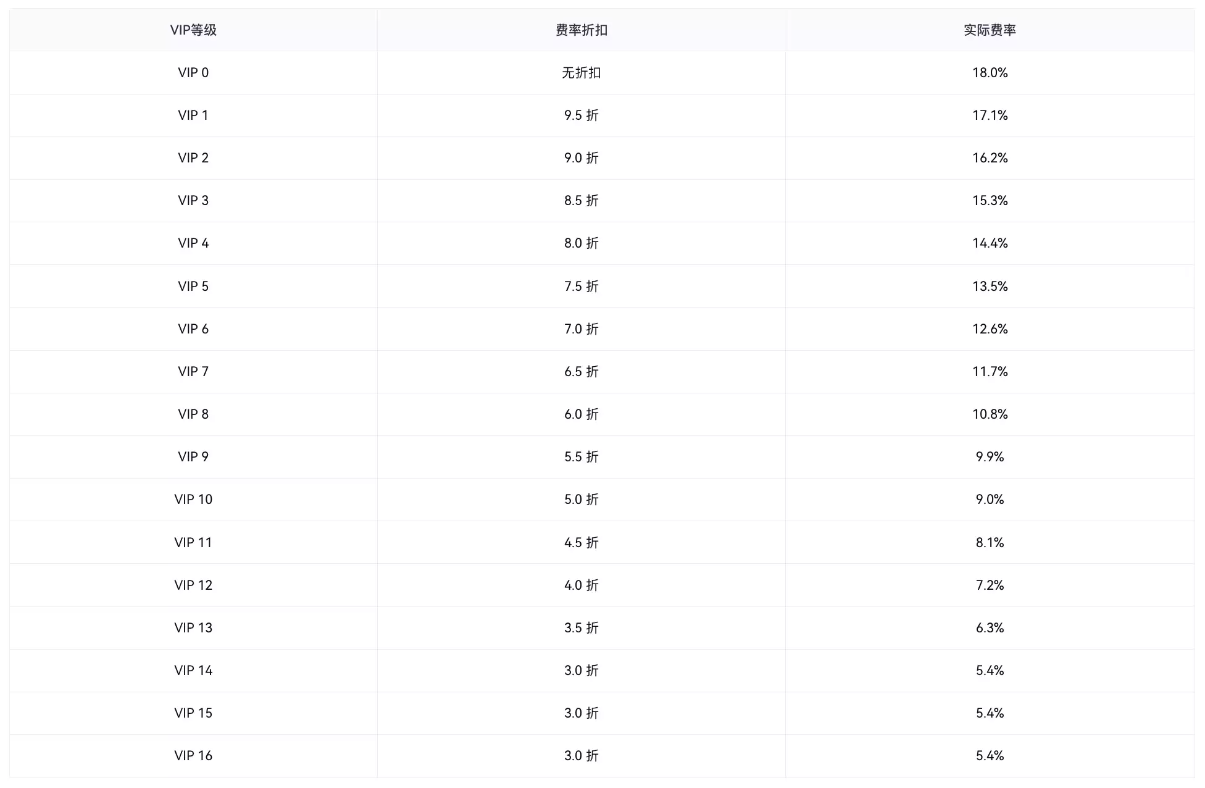Click the 10.8% rate cell
Image resolution: width=1205 pixels, height=788 pixels.
(x=990, y=414)
